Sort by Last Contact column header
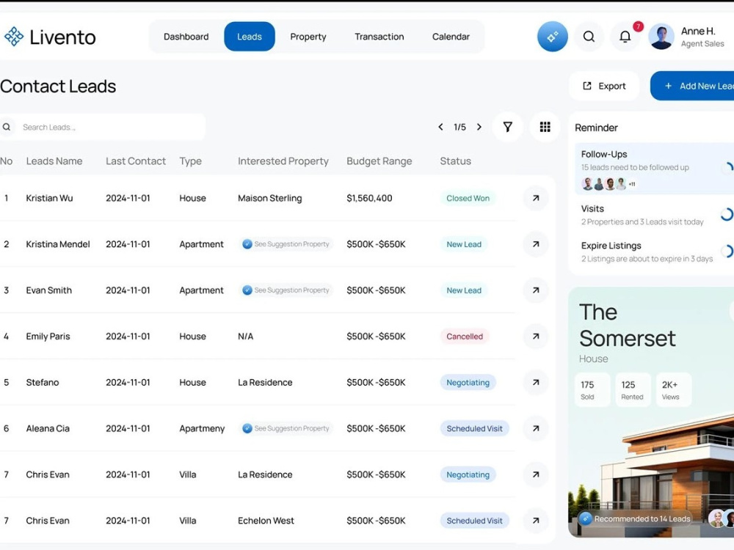 pyautogui.click(x=136, y=161)
